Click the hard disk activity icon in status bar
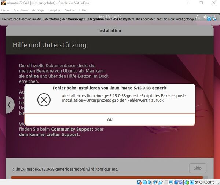The height and width of the screenshot is (185, 220). 140,182
